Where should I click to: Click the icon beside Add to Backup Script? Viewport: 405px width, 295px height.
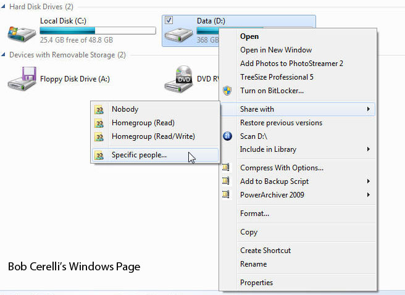pyautogui.click(x=226, y=181)
